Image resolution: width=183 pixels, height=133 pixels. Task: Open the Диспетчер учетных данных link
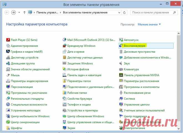(x=85, y=58)
